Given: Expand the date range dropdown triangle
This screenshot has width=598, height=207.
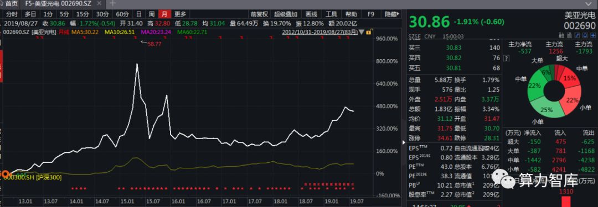Looking at the screenshot, I should 362,32.
